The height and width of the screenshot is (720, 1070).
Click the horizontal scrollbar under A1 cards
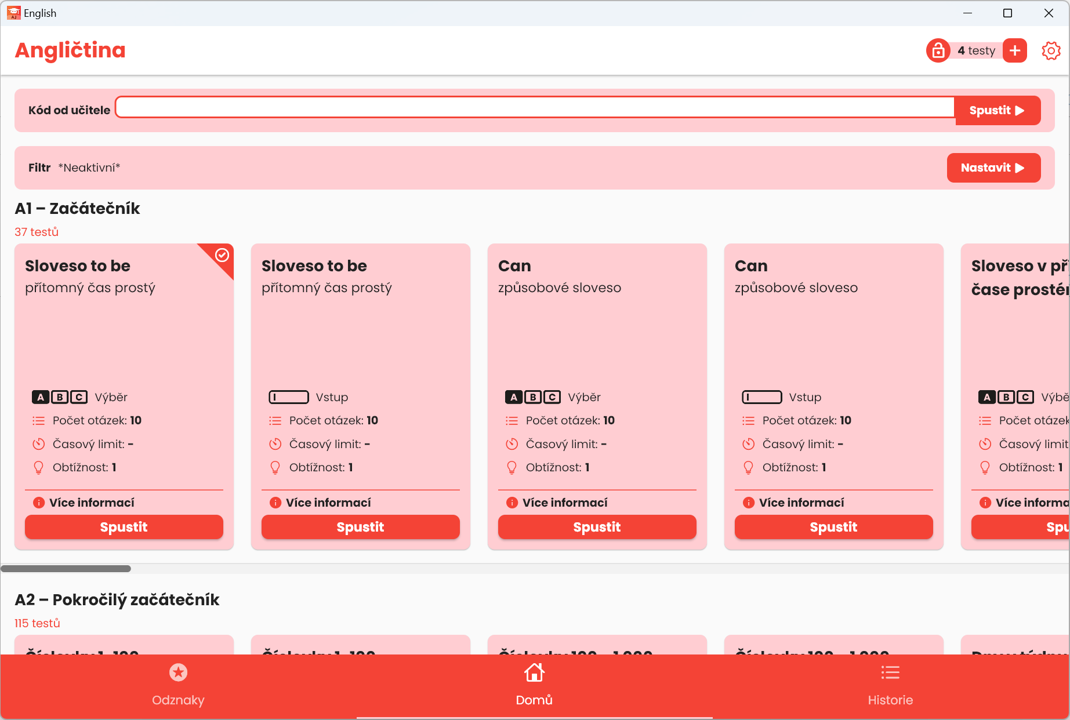66,569
